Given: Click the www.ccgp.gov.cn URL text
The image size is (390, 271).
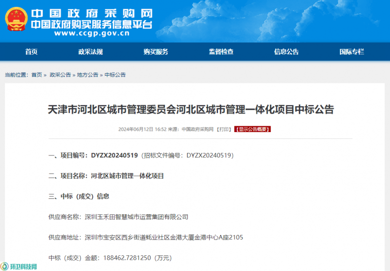Looking at the screenshot, I should [92, 33].
